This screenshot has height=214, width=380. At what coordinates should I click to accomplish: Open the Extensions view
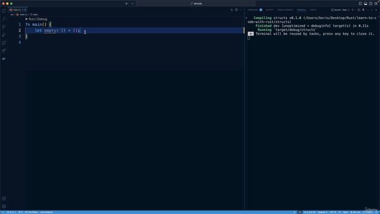tap(4, 43)
